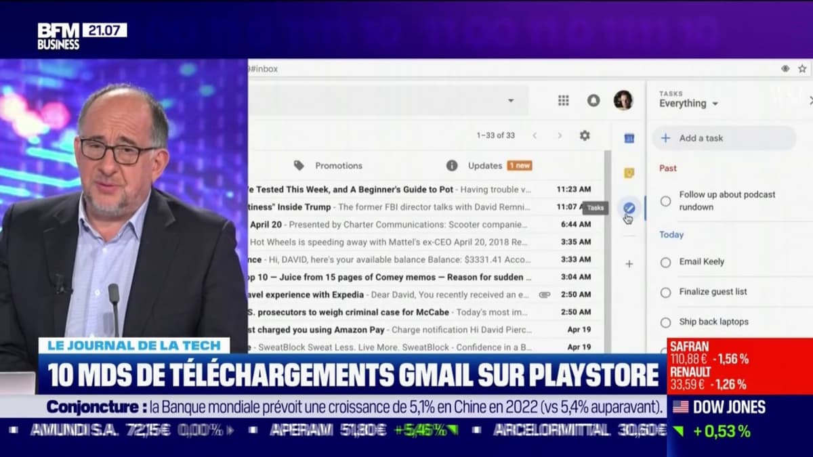Open the Calendar side panel icon
The height and width of the screenshot is (457, 813).
click(629, 138)
